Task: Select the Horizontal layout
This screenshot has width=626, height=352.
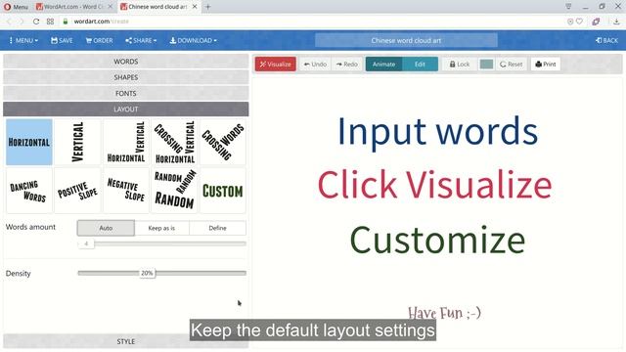Action: [29, 142]
